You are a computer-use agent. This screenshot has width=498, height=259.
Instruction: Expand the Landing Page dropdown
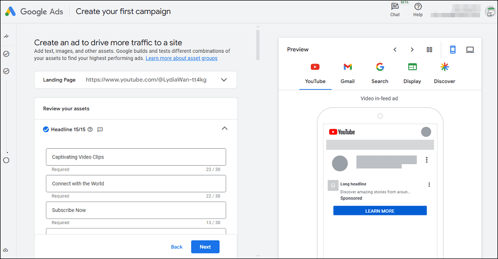(x=224, y=80)
